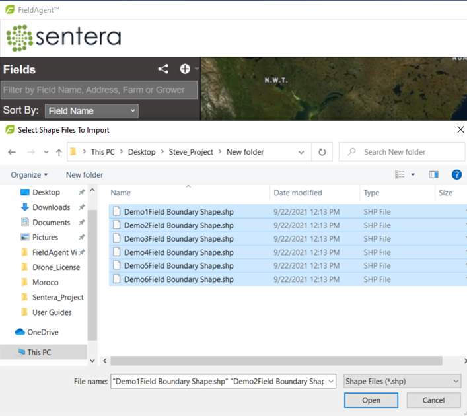
Task: Click the share icon in Fields panel
Action: point(163,69)
